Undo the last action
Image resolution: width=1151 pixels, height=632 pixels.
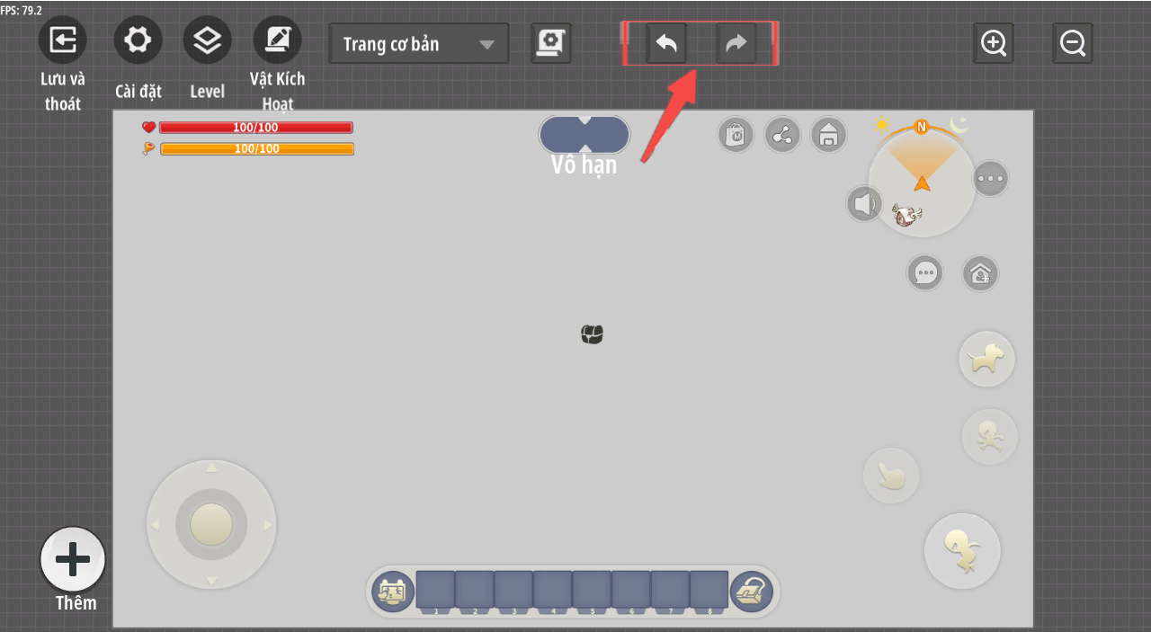pos(666,43)
